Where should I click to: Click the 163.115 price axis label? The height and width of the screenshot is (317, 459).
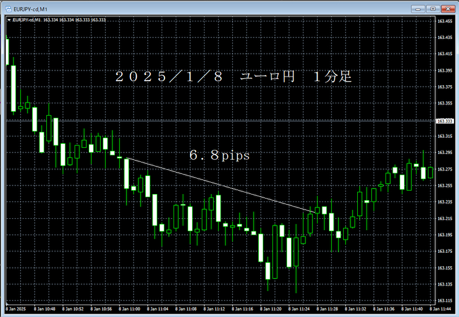click(x=445, y=301)
